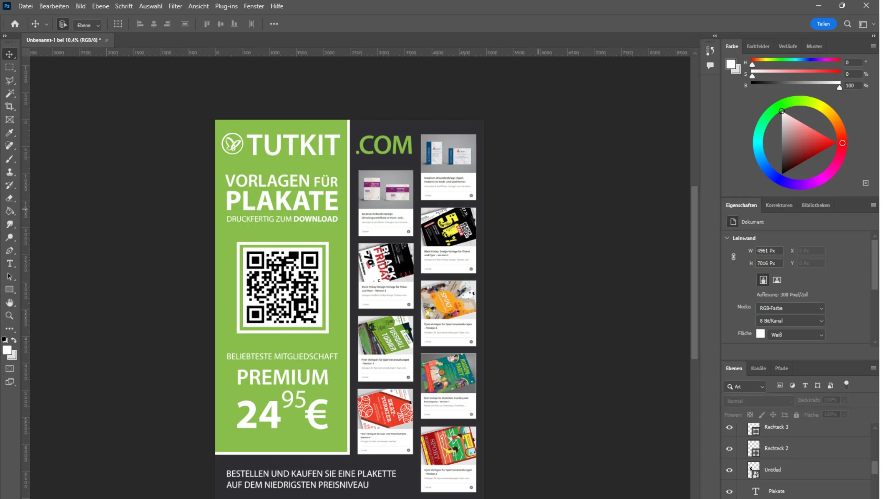Open Move tool preset picker arrow
The width and height of the screenshot is (883, 499).
click(x=47, y=24)
